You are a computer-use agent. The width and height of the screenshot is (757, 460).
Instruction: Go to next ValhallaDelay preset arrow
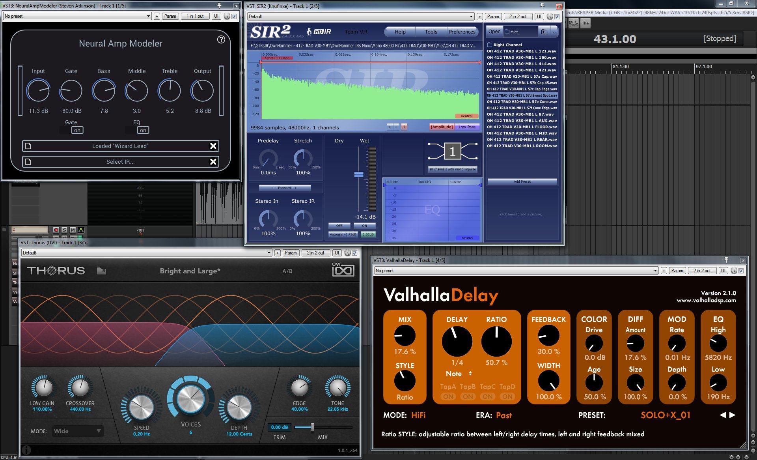pos(733,415)
